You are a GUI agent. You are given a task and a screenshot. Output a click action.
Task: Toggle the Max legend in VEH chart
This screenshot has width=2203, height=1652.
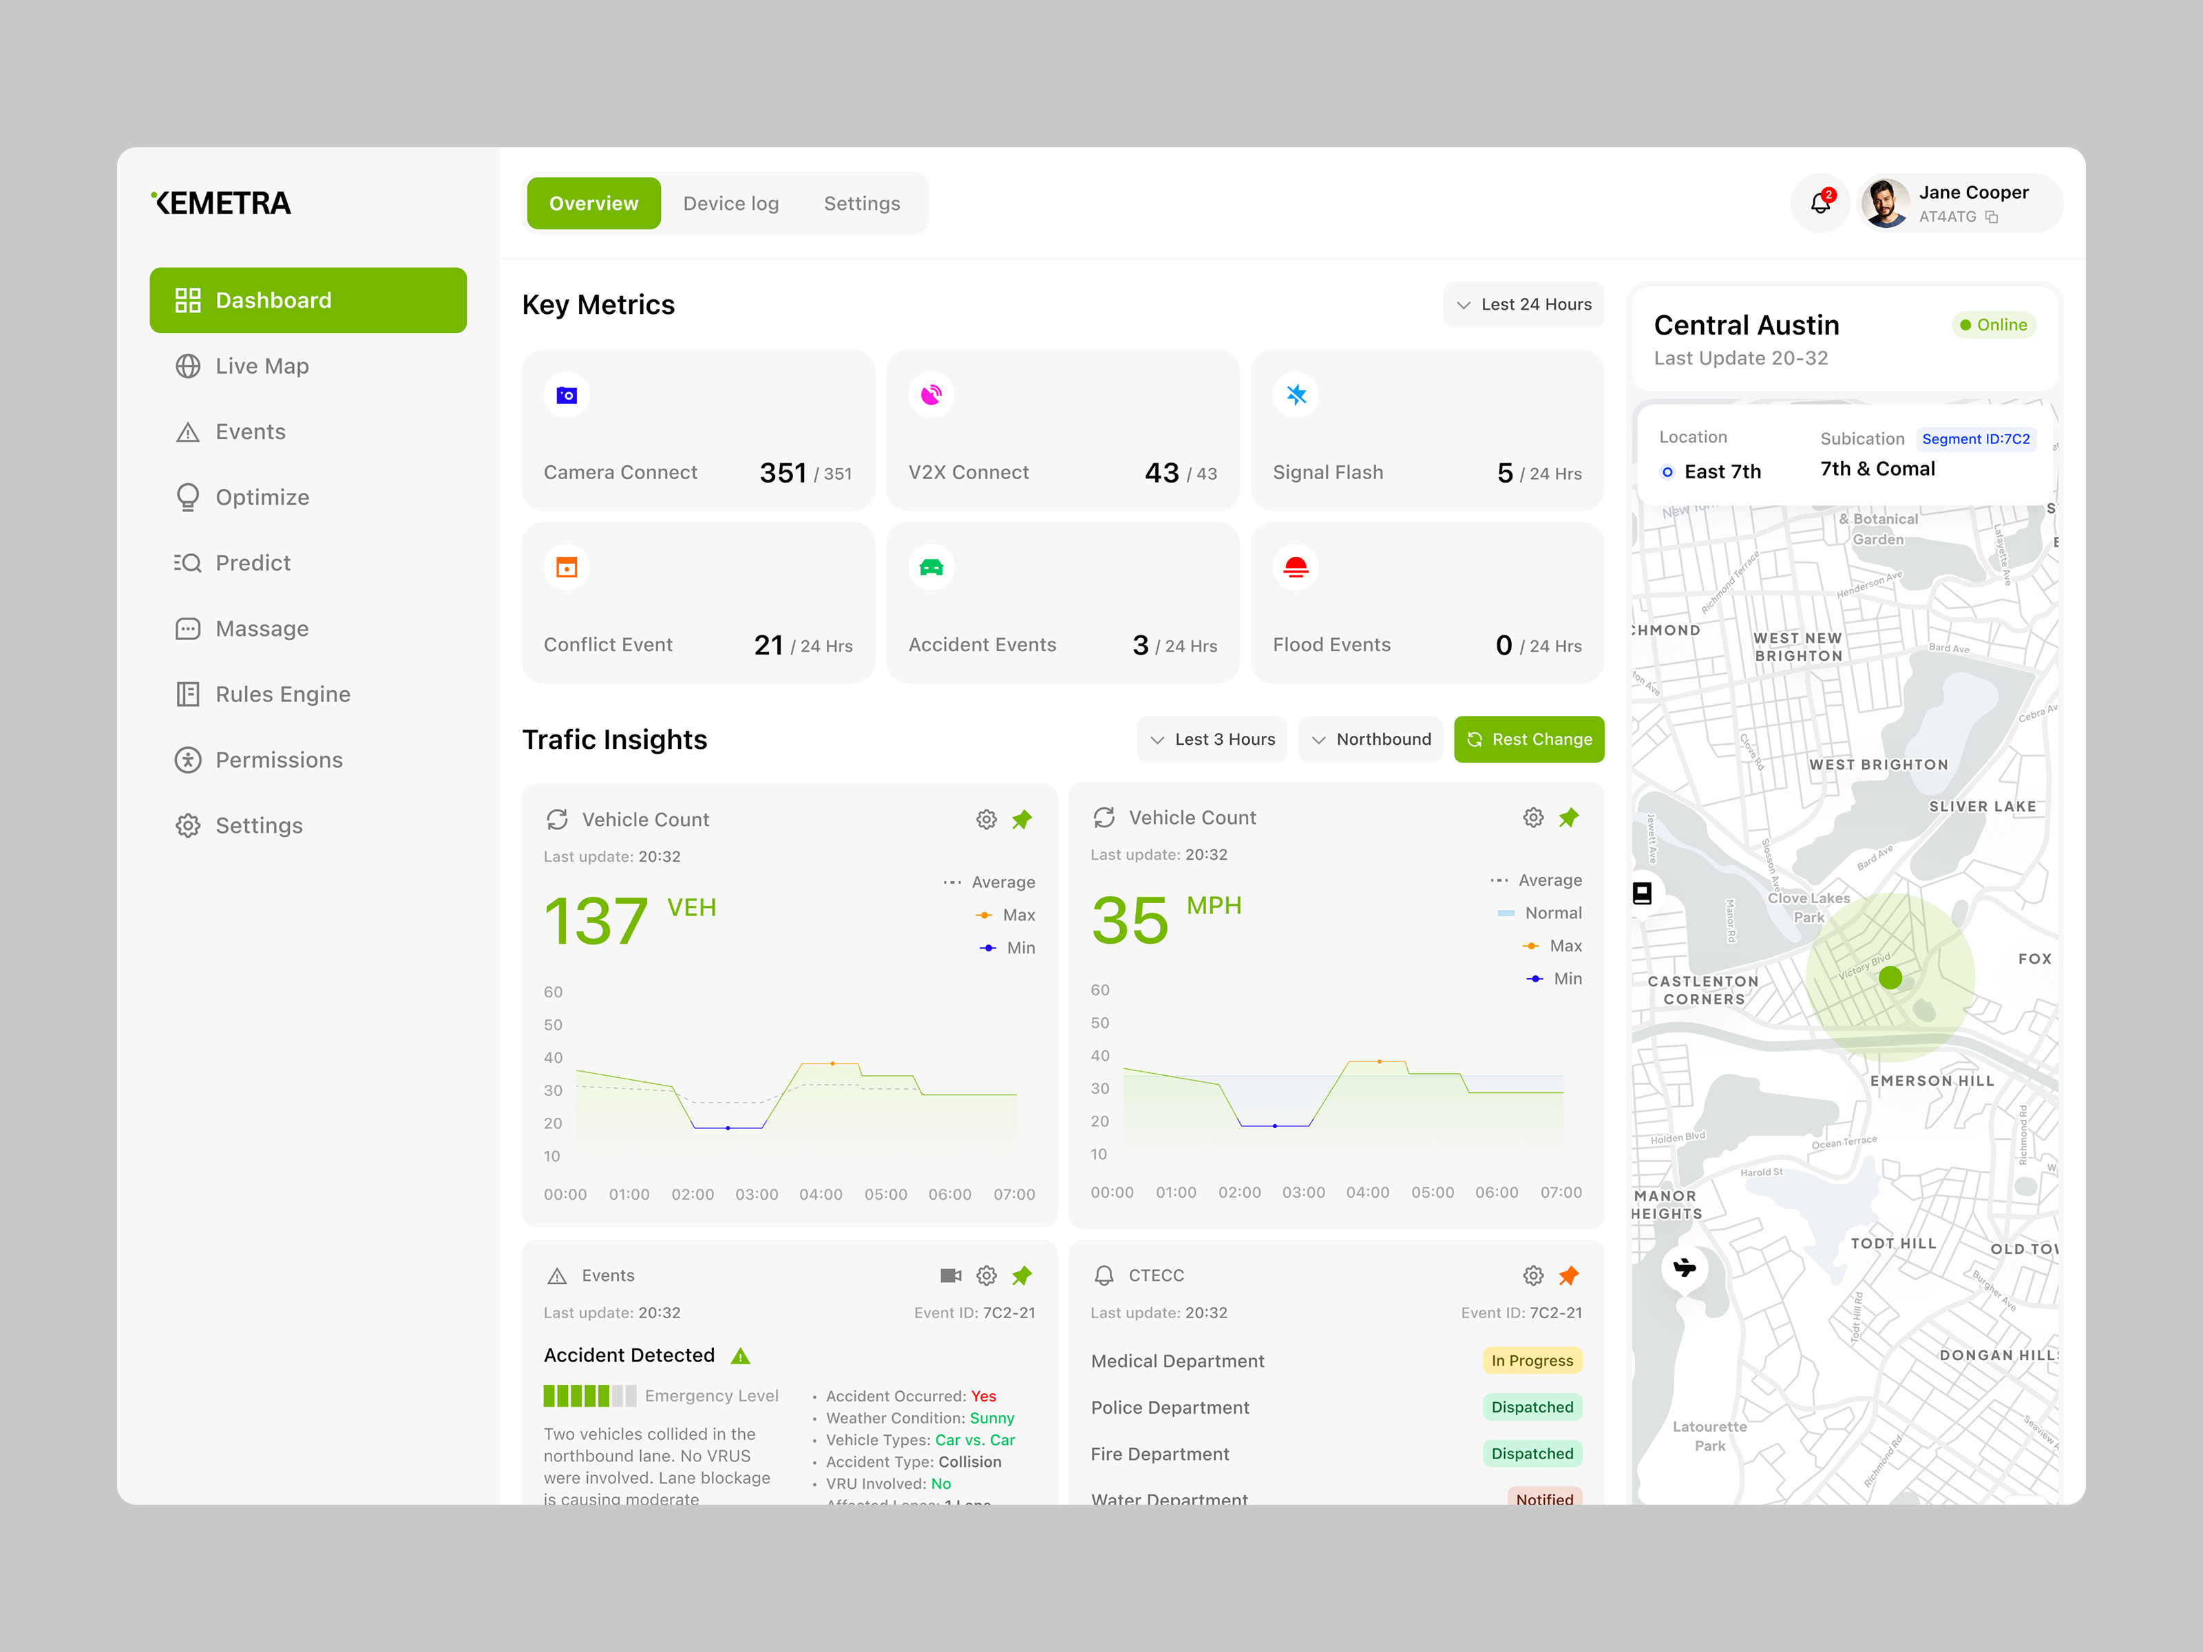point(1006,915)
